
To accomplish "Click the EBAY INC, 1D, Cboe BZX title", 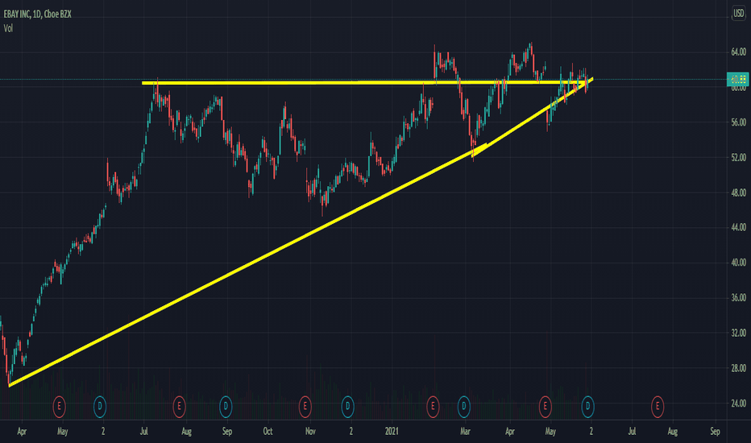I will 37,14.
